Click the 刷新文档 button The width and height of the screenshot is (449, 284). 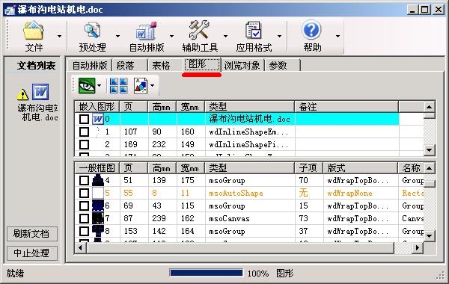(x=31, y=234)
